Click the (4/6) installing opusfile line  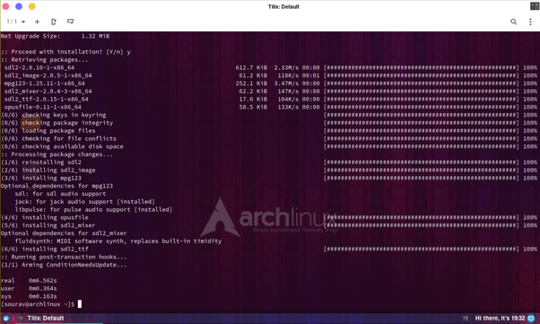coord(45,217)
